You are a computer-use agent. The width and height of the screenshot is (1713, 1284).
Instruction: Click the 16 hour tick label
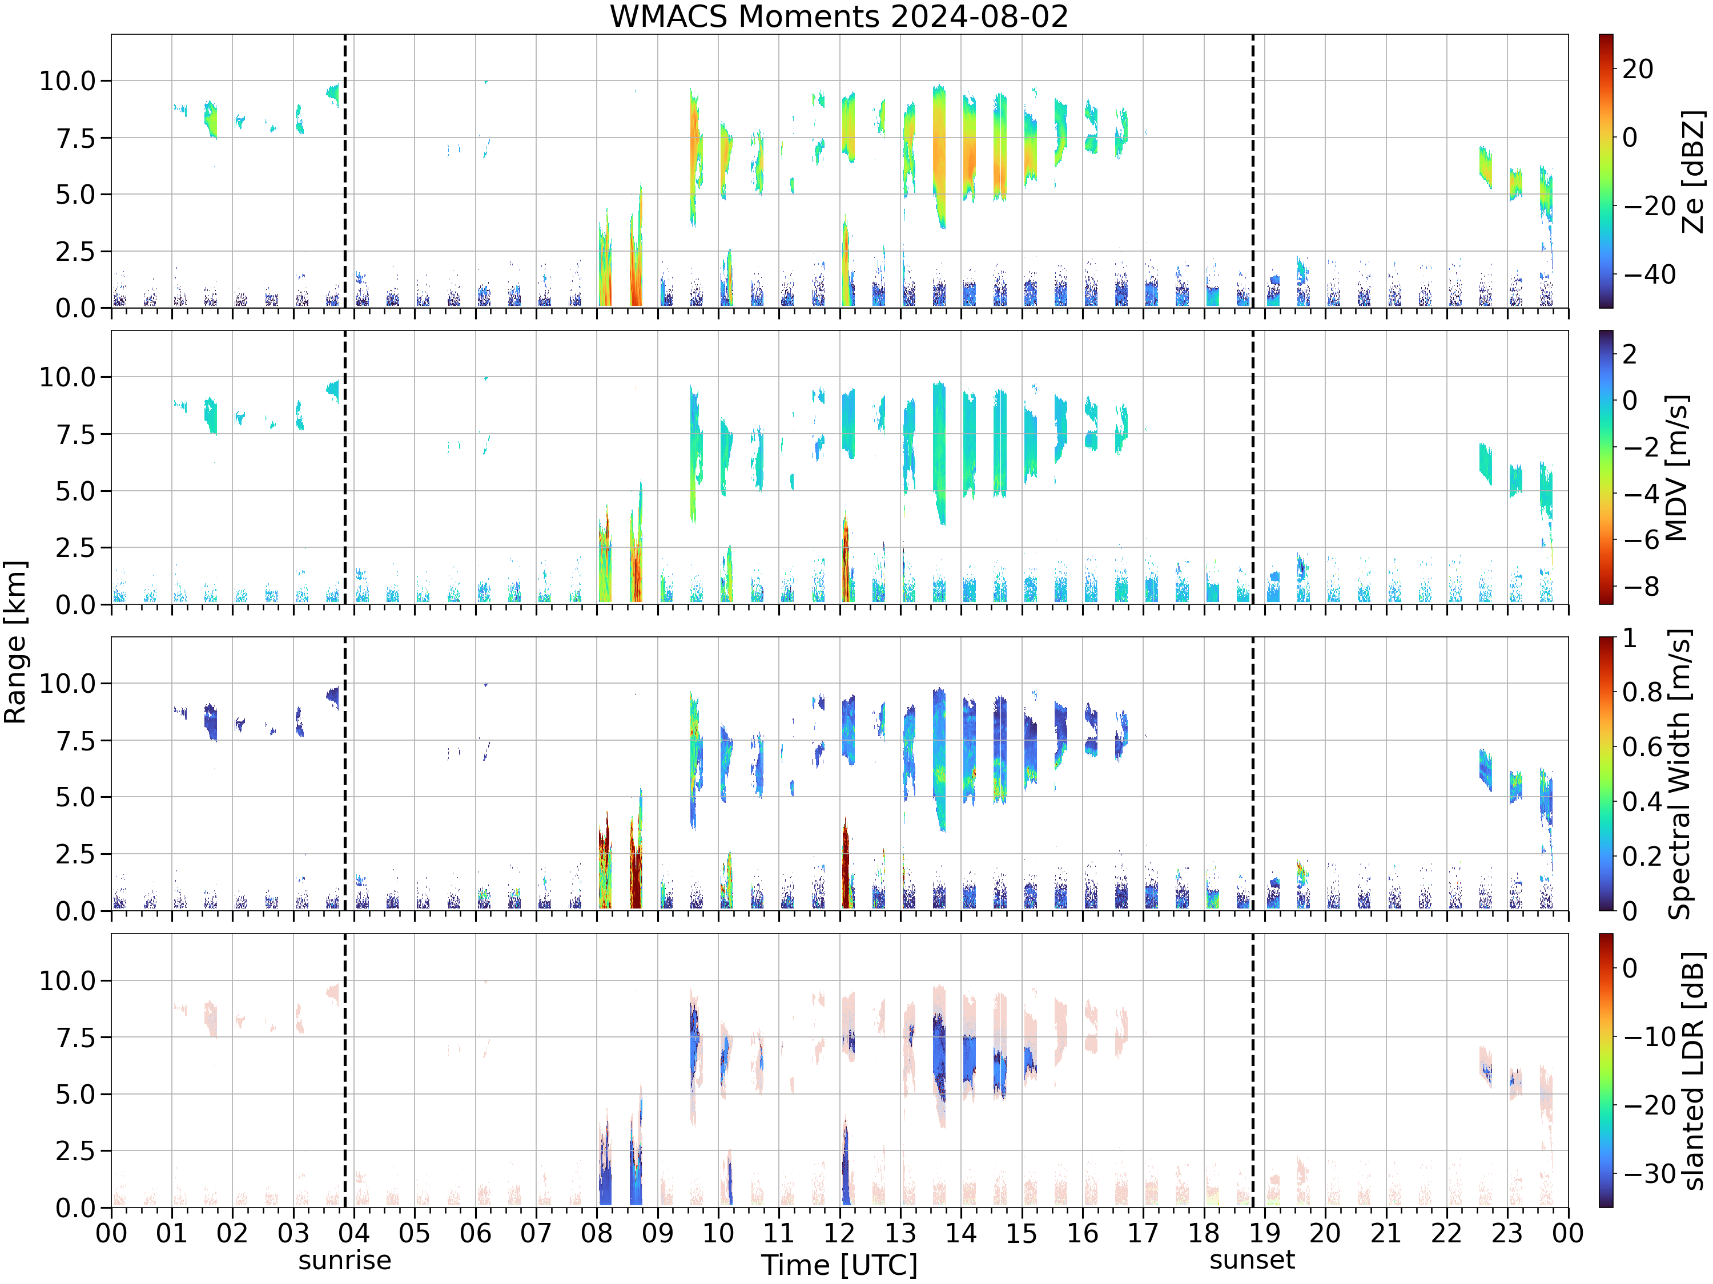pyautogui.click(x=1083, y=1233)
